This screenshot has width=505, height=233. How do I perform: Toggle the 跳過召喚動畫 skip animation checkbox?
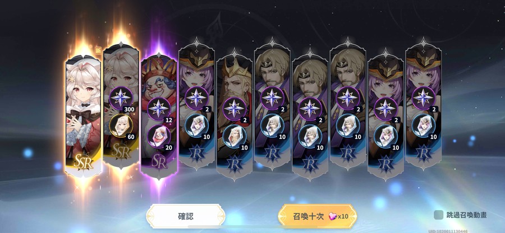[438, 215]
